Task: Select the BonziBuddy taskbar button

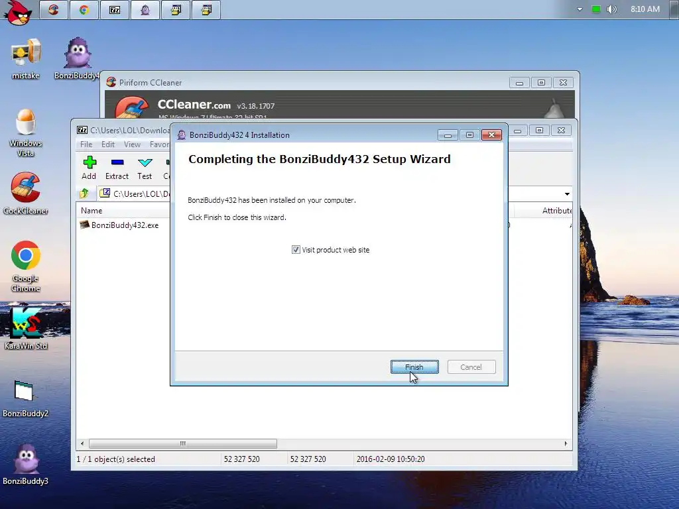Action: (x=145, y=9)
